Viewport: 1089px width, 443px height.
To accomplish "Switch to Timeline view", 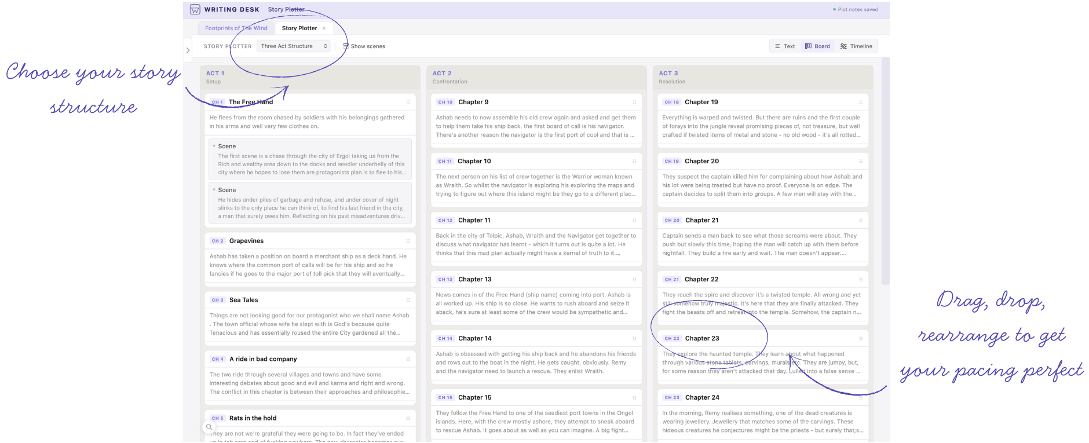I will [x=856, y=46].
